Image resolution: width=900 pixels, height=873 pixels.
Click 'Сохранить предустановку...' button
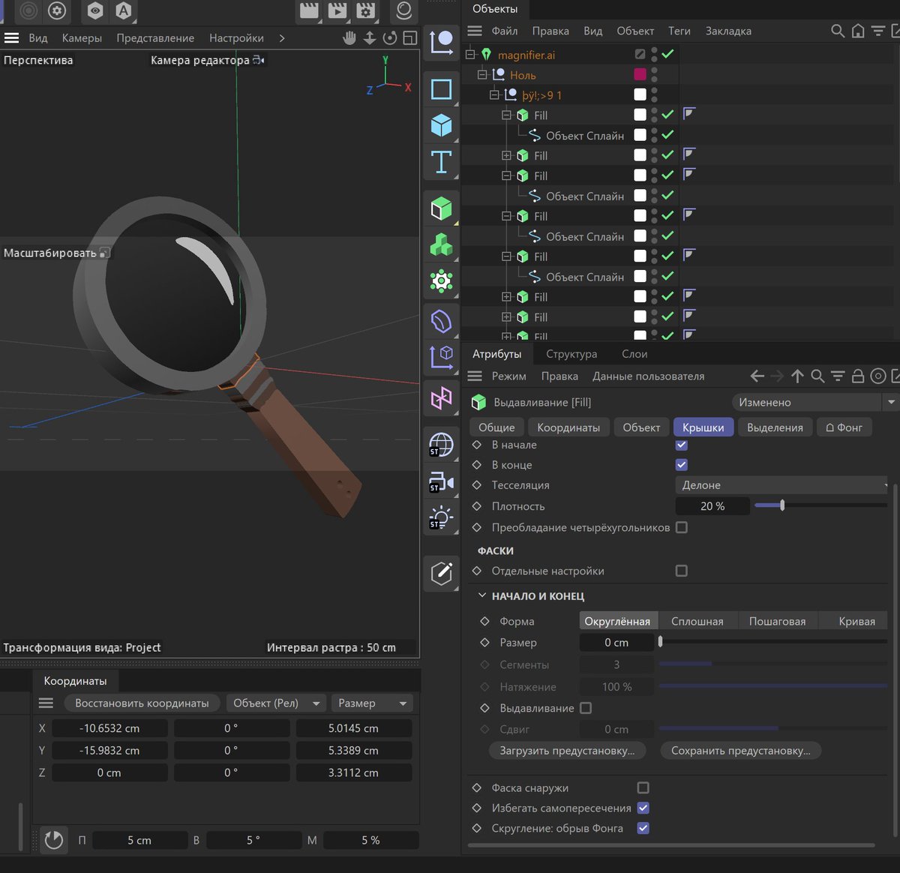(x=741, y=750)
